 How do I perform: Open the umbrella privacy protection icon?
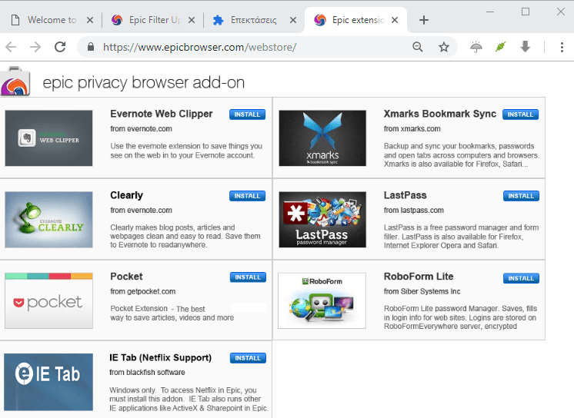click(x=476, y=47)
